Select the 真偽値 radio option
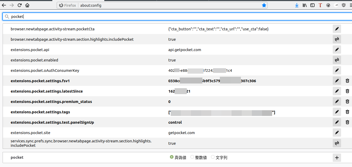The height and width of the screenshot is (167, 352). (172, 157)
